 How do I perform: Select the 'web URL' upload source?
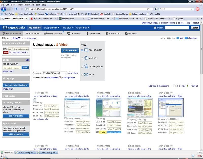coord(83,58)
